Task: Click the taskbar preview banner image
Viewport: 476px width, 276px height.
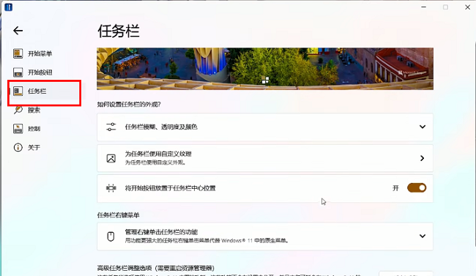Action: [265, 69]
